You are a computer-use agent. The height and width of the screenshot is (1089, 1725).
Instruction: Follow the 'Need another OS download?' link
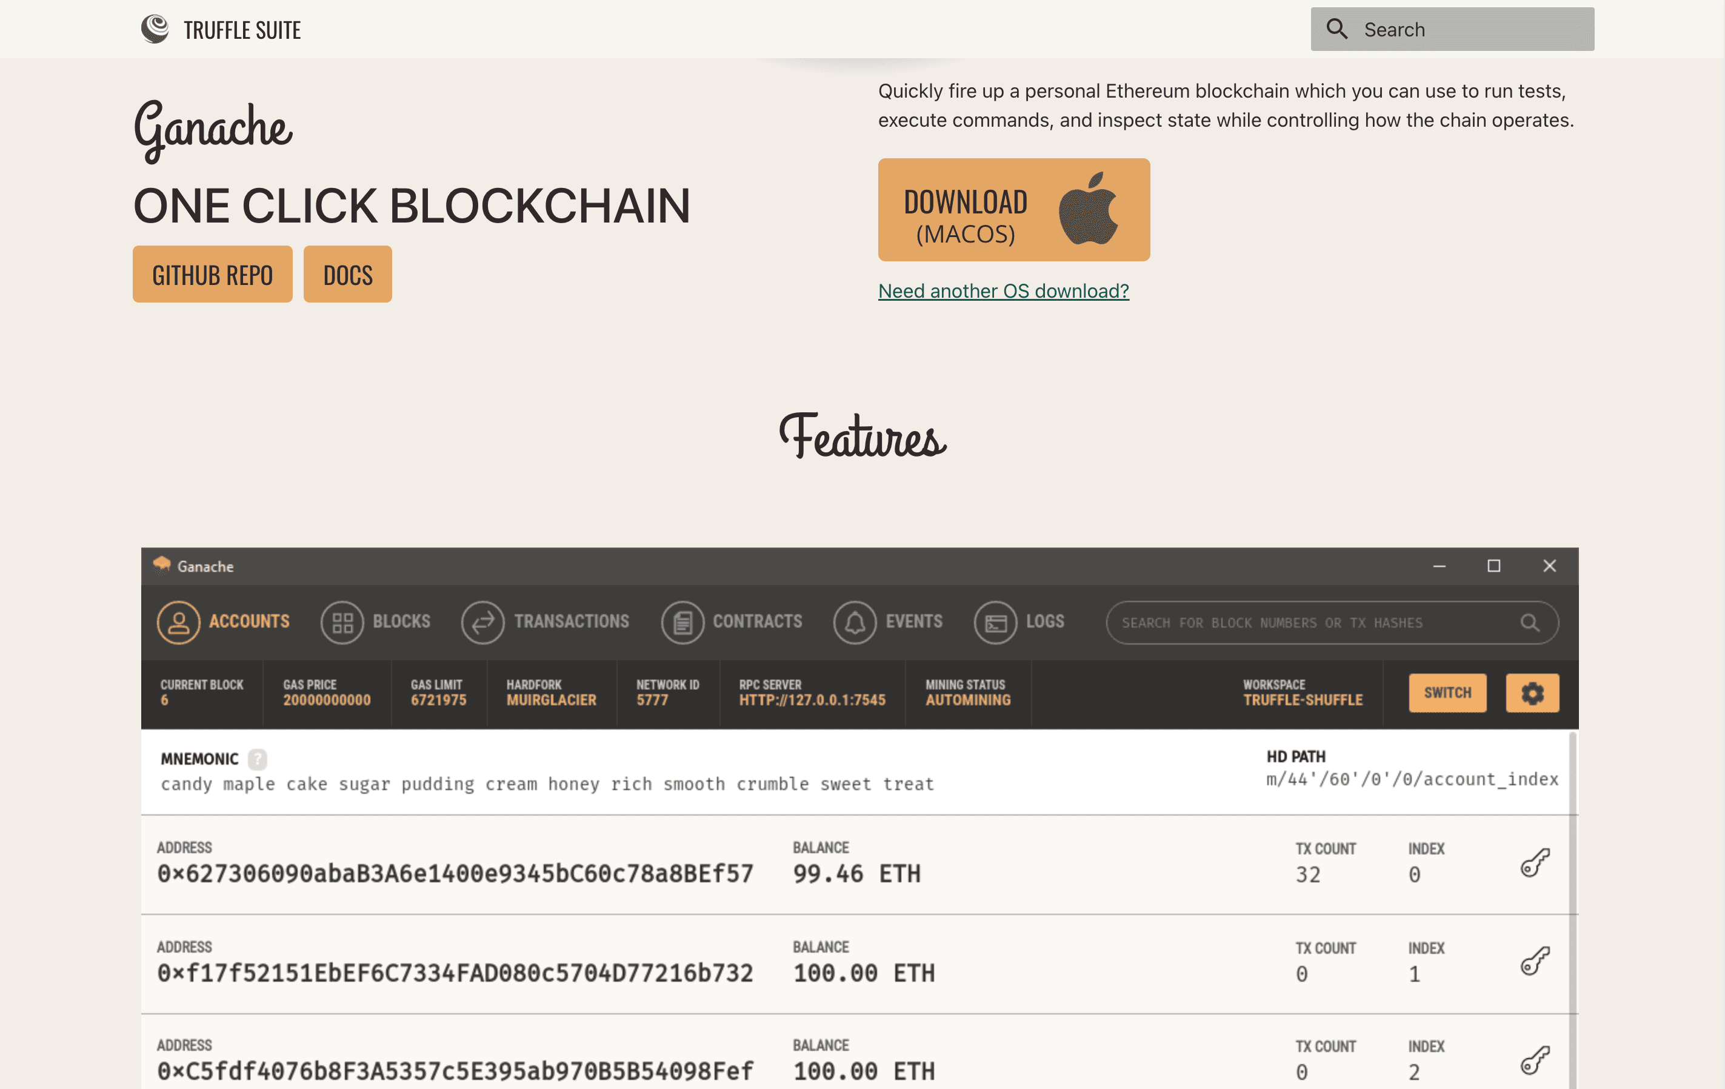tap(1003, 291)
